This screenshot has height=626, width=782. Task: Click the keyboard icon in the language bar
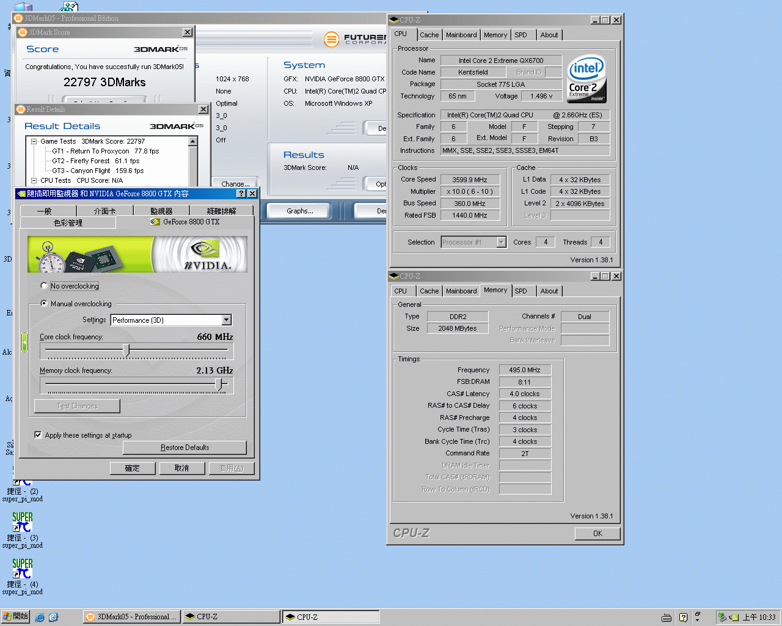click(x=667, y=617)
